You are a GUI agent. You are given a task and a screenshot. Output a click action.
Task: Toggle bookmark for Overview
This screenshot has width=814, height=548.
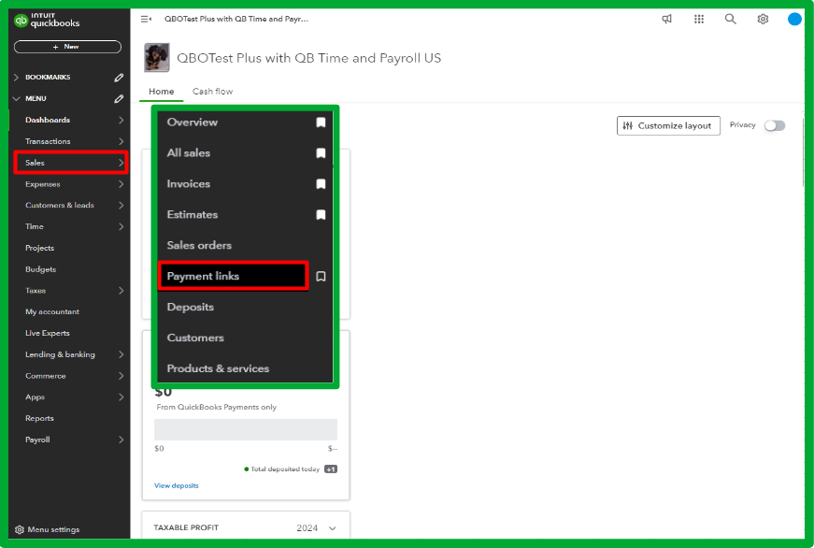321,123
